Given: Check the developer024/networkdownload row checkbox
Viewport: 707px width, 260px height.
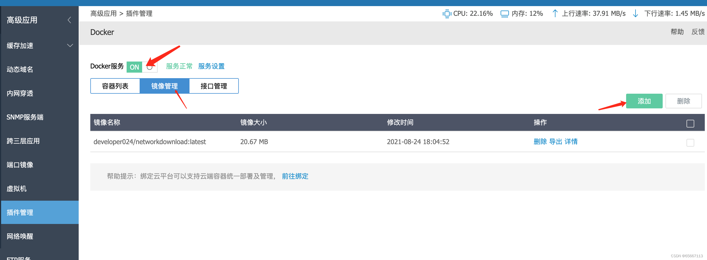Looking at the screenshot, I should [x=690, y=142].
